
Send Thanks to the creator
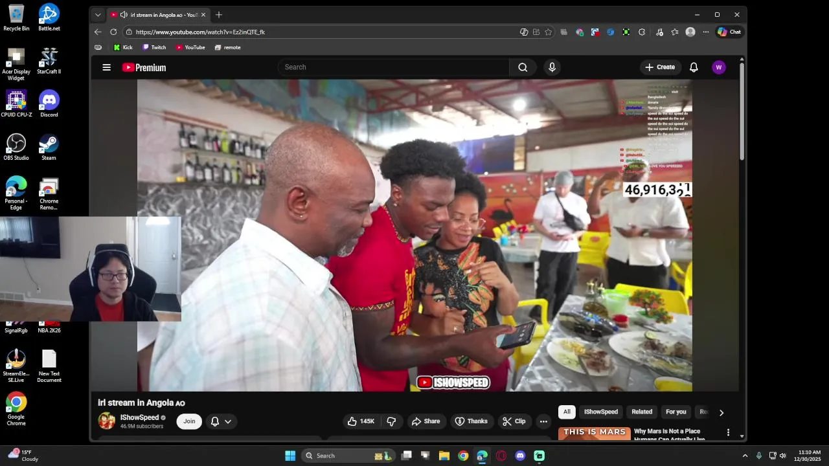click(x=471, y=421)
